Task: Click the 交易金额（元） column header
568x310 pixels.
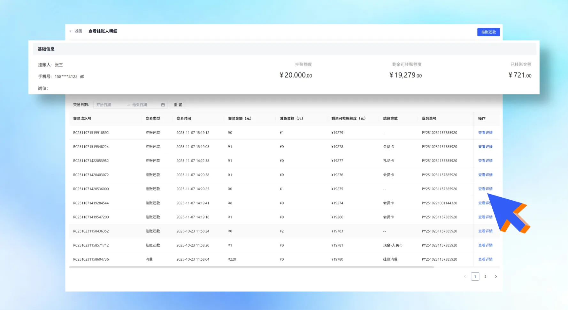Action: pyautogui.click(x=240, y=119)
